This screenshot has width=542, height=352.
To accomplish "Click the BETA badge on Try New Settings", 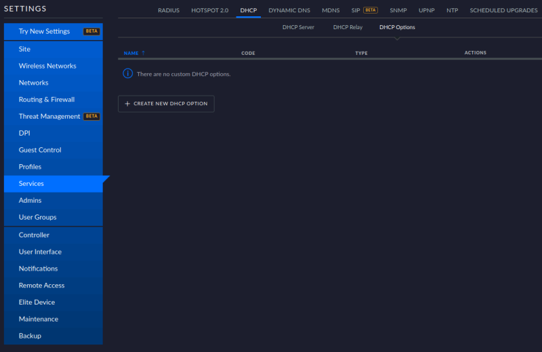I will [x=91, y=31].
